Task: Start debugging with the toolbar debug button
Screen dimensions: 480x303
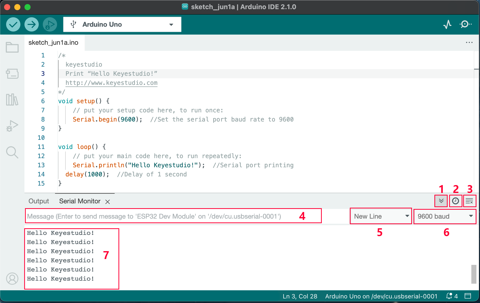Action: pos(50,24)
